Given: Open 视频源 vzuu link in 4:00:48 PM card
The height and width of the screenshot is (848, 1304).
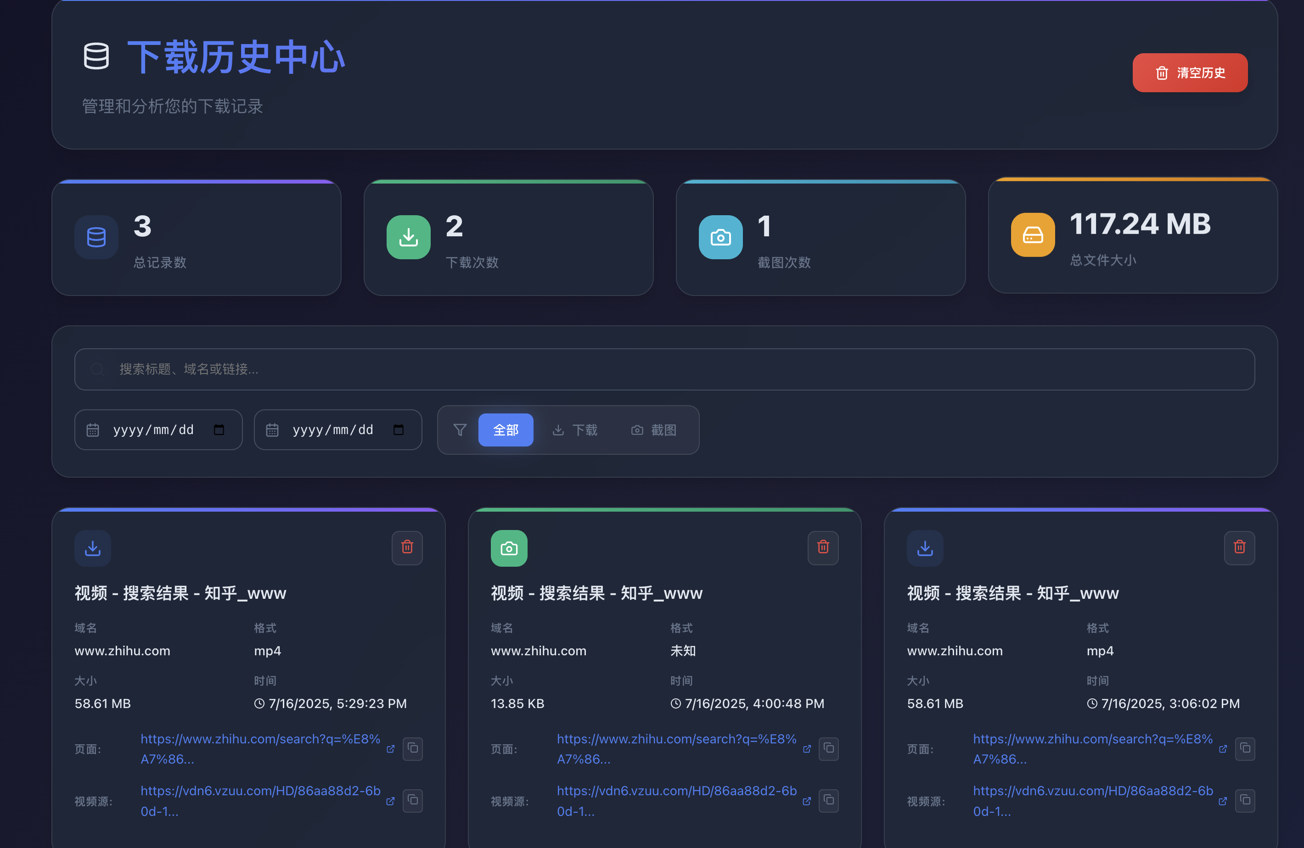Looking at the screenshot, I should click(677, 801).
